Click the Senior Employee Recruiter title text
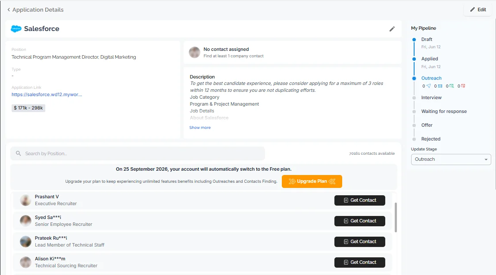This screenshot has width=496, height=275. (64, 225)
